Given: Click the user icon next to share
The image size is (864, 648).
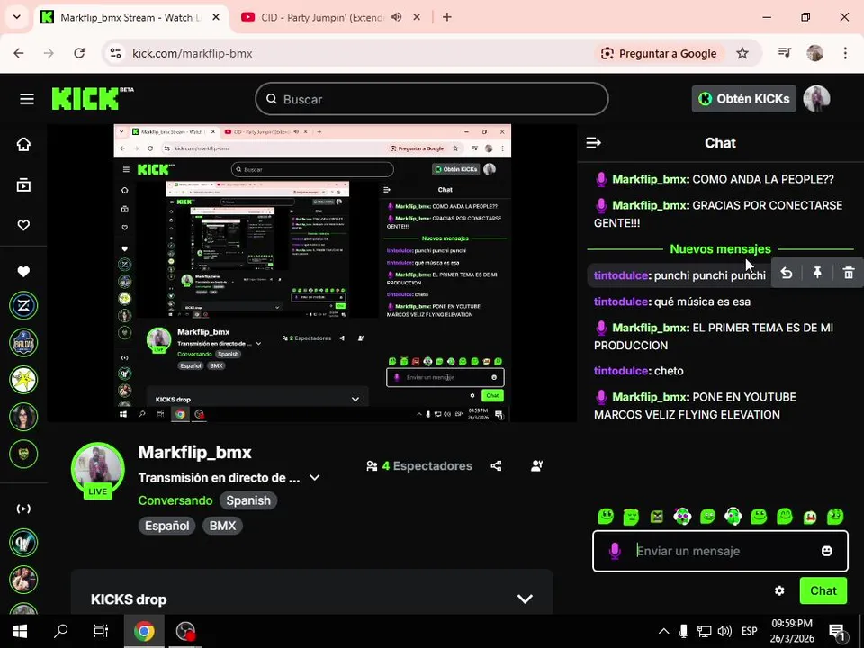Looking at the screenshot, I should (536, 466).
